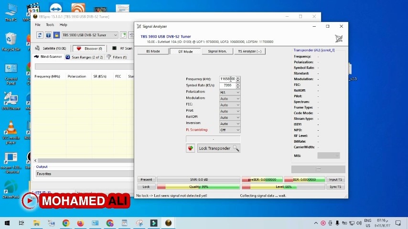Click the gray button below MIS dropdown
The image size is (408, 229).
(x=318, y=169)
